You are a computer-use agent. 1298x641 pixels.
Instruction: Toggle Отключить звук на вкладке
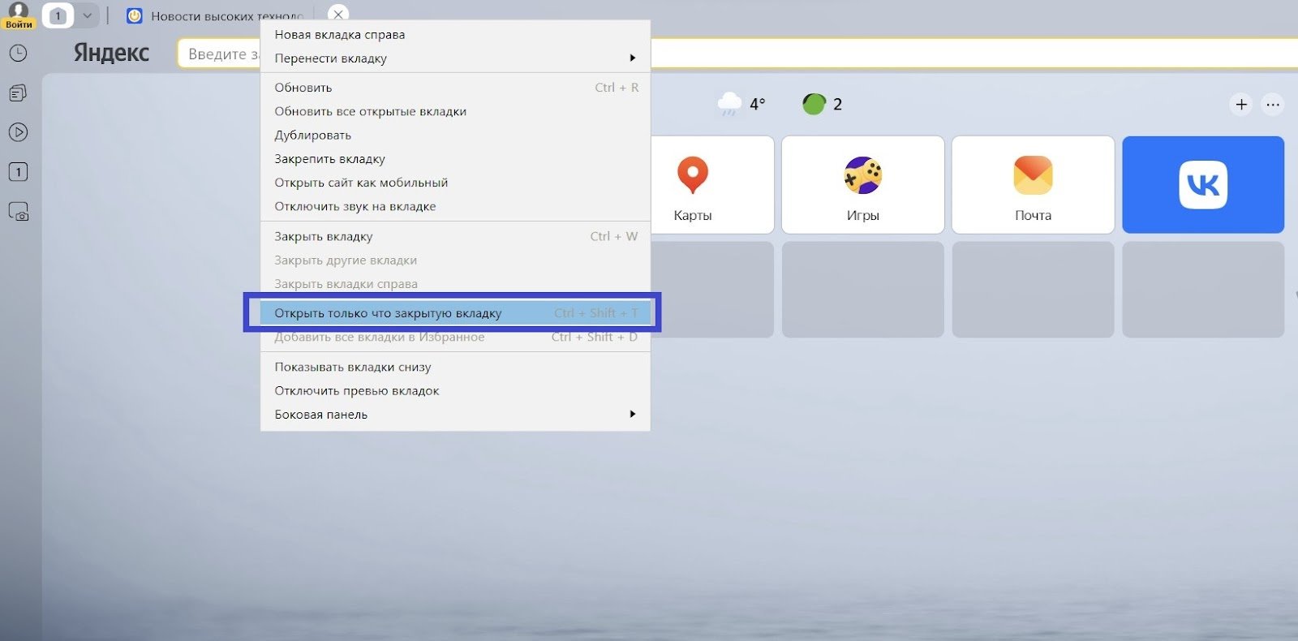pos(455,206)
